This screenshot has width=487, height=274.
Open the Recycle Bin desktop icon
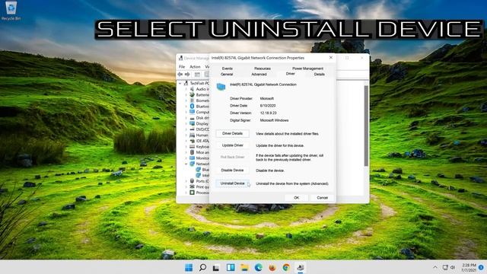coord(11,11)
